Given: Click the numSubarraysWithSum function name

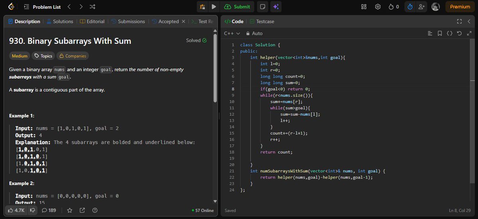Looking at the screenshot, I should [x=285, y=171].
